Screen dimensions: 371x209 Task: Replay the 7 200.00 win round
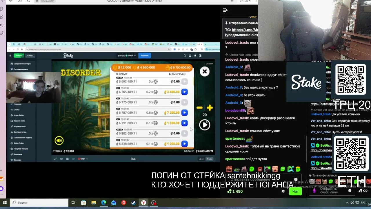coord(184,113)
